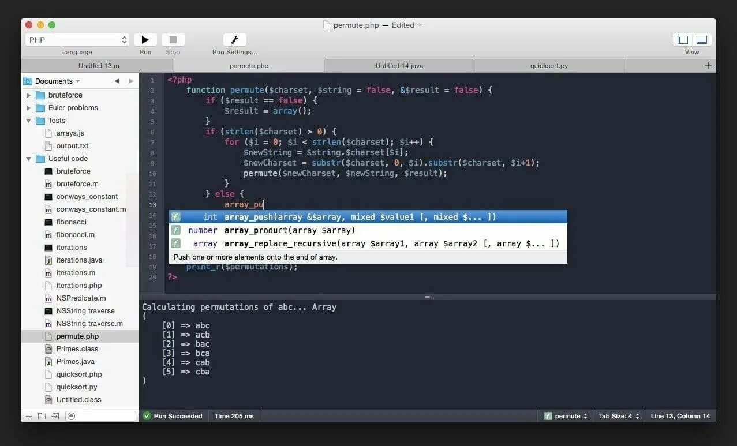Expand the bruteforce folder
This screenshot has width=737, height=446.
[x=28, y=95]
